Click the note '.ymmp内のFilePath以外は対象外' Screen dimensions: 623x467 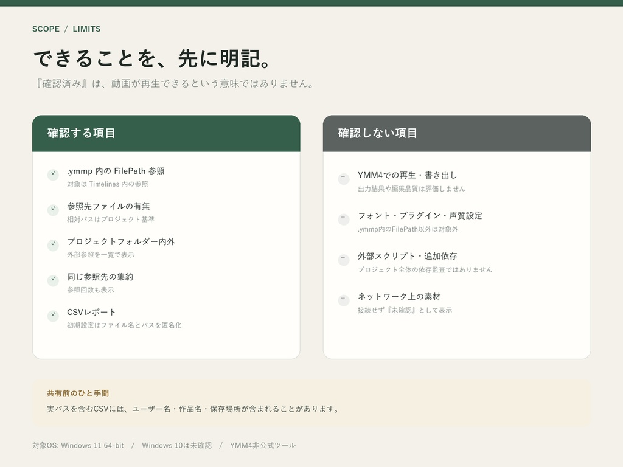tap(408, 229)
